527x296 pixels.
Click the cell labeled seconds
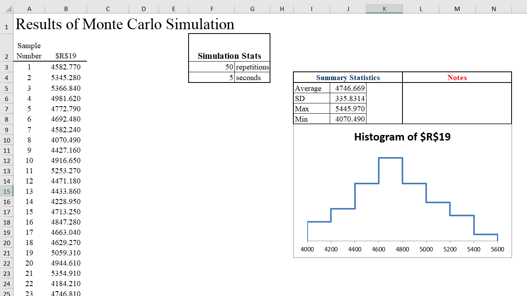click(x=252, y=78)
